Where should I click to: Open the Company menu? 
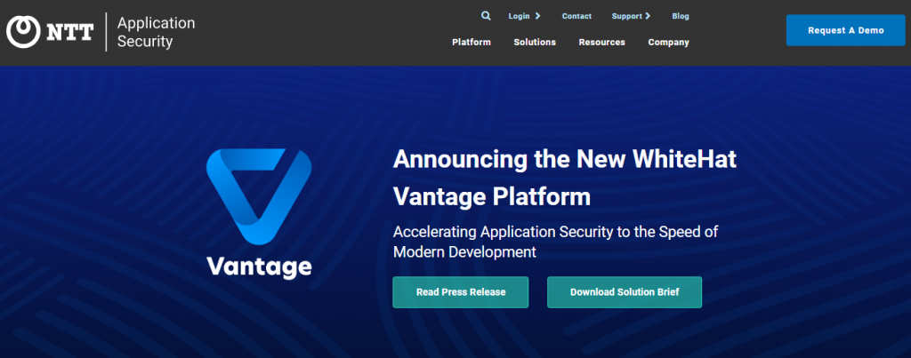click(x=668, y=43)
